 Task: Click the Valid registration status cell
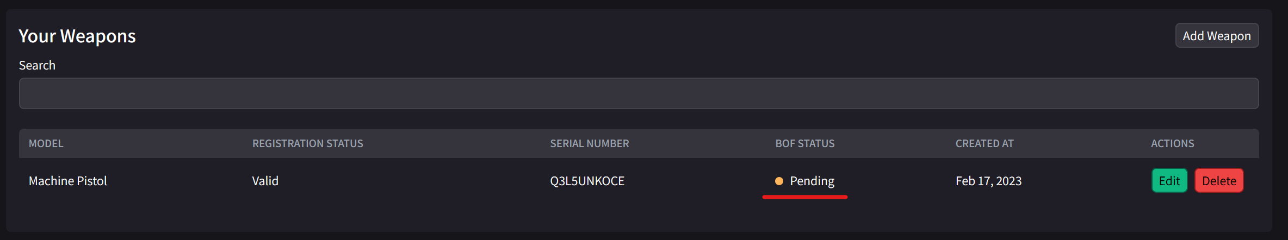click(x=265, y=181)
